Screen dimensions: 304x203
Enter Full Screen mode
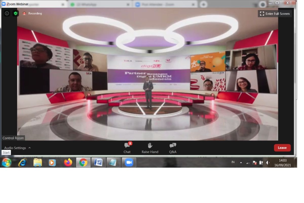tap(275, 14)
